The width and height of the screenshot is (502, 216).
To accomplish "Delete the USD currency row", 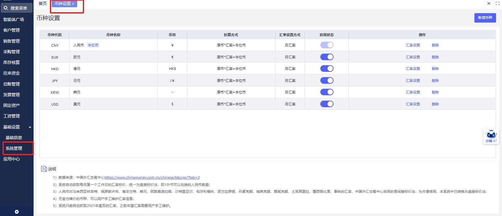I will click(x=435, y=104).
